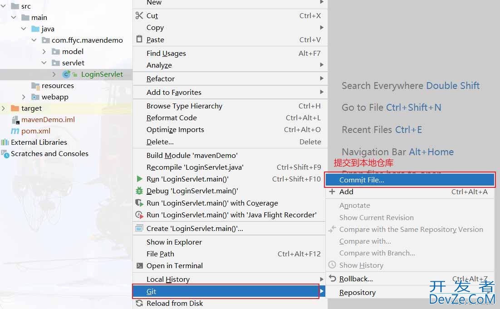Collapse the servlet package

click(x=44, y=63)
